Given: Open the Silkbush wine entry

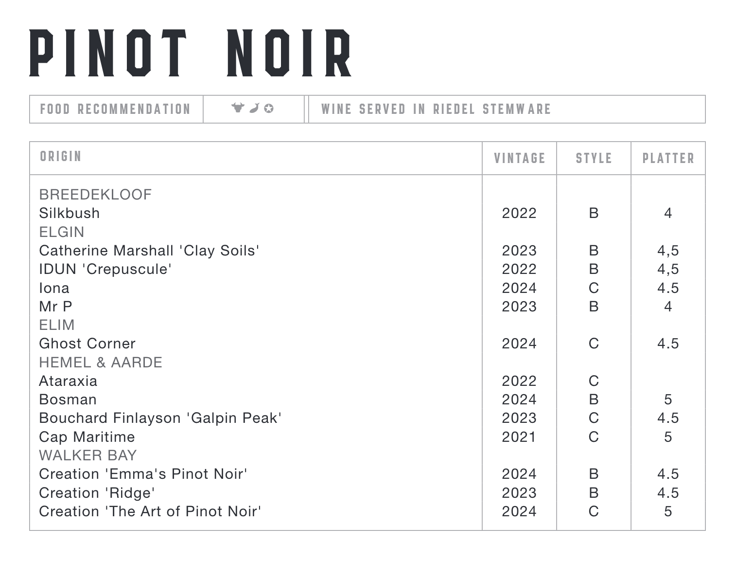Looking at the screenshot, I should 70,213.
